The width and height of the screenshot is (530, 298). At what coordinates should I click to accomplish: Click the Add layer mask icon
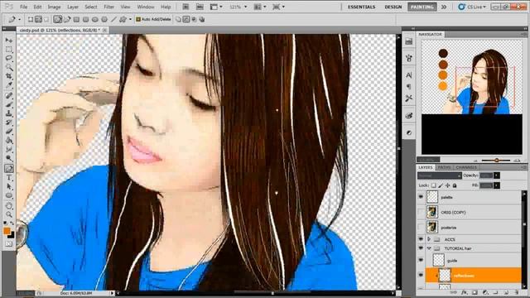(475, 292)
